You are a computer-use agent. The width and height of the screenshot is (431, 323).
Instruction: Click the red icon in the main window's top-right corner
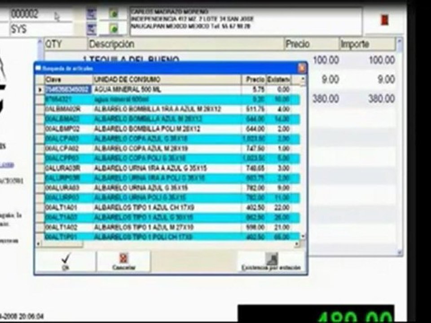[x=384, y=20]
